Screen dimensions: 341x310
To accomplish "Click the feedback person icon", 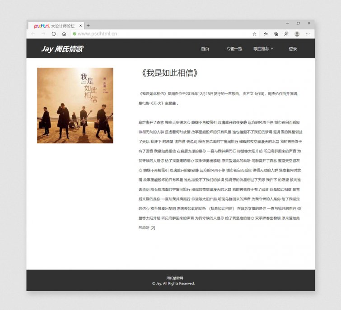I will 286,34.
